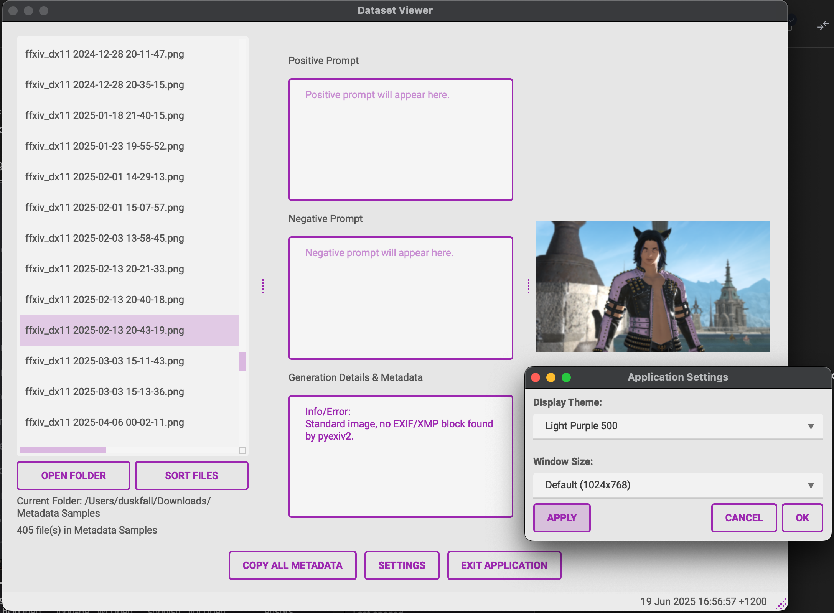
Task: Click the window resize grip at bottom right
Action: [781, 604]
